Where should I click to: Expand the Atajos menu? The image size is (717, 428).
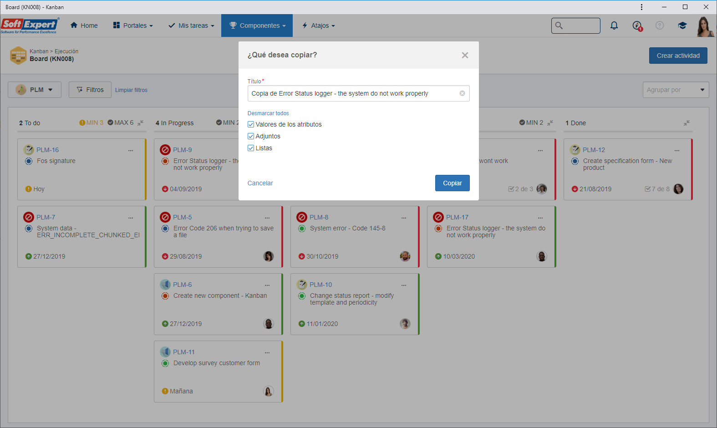coord(319,25)
